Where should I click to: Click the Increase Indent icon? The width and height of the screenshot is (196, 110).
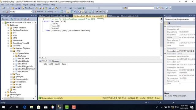pyautogui.click(x=100, y=12)
